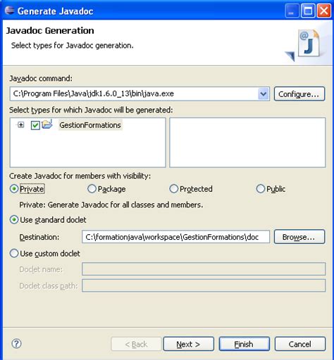The width and height of the screenshot is (334, 360).
Task: Select Private visibility radio button
Action: (x=14, y=188)
